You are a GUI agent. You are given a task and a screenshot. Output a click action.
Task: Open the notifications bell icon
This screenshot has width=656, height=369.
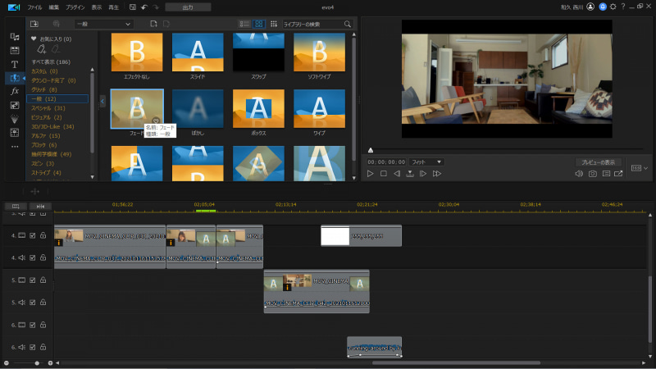click(603, 7)
